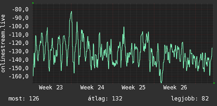
Task: Click the -140,0 y-axis label
Action: tap(18, 60)
